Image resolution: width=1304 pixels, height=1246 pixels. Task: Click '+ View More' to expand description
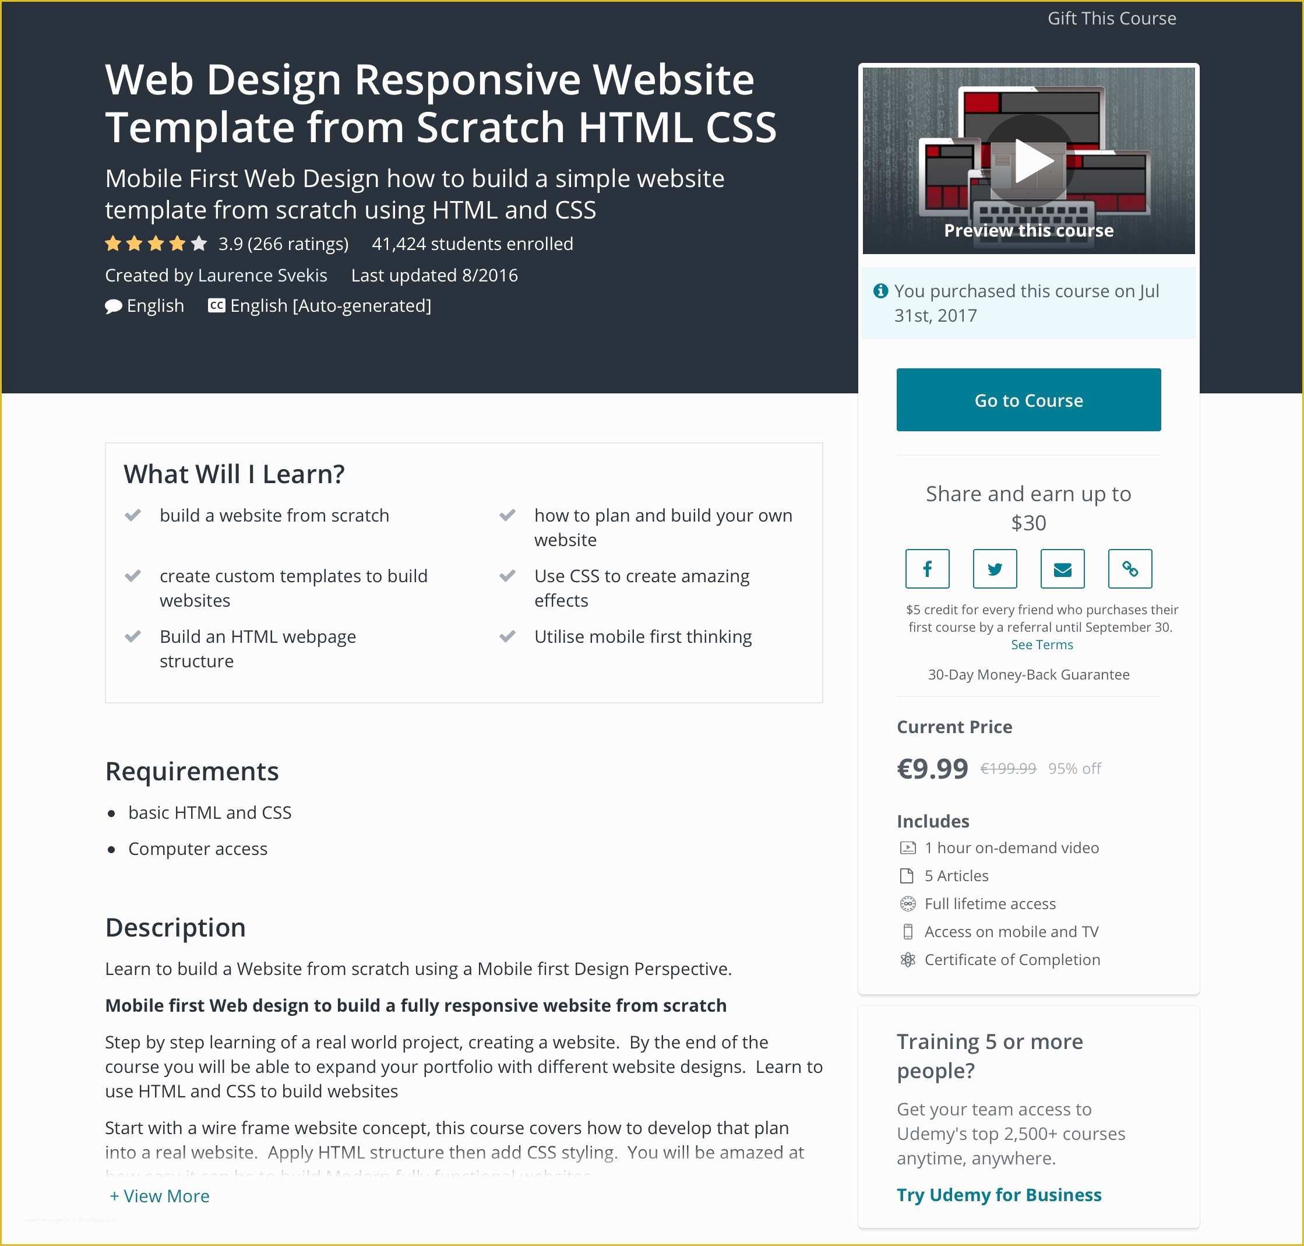click(x=162, y=1195)
